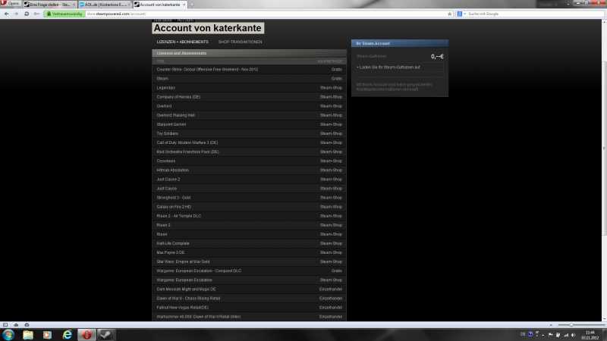Click the 'Stronghold 3 - Gold' license entry
The image size is (607, 341).
(250, 198)
